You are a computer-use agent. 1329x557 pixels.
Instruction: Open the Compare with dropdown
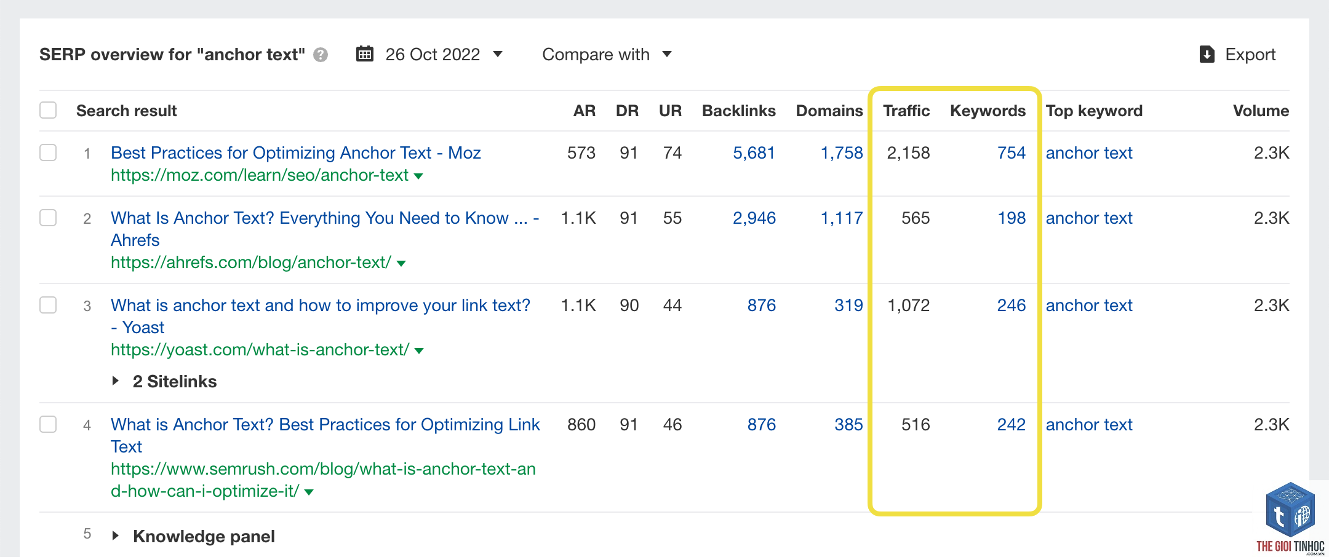607,54
